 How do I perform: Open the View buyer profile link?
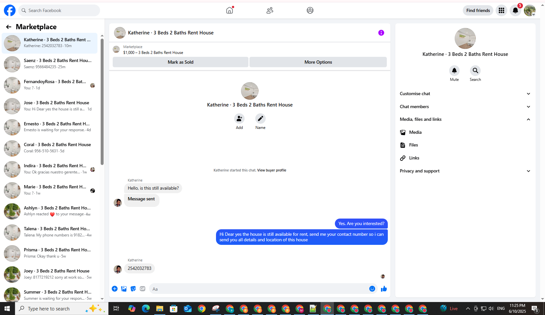pyautogui.click(x=272, y=170)
